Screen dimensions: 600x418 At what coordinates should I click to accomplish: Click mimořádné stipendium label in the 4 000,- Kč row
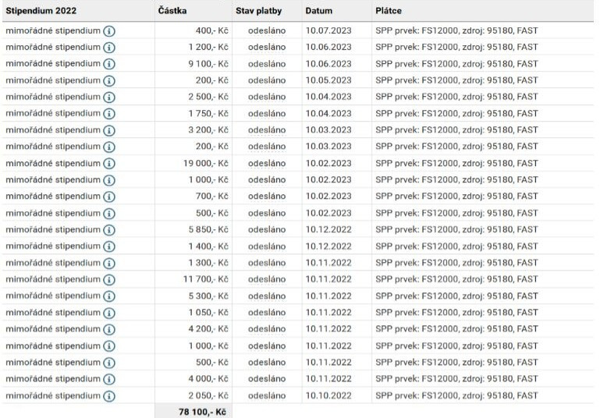(x=53, y=378)
